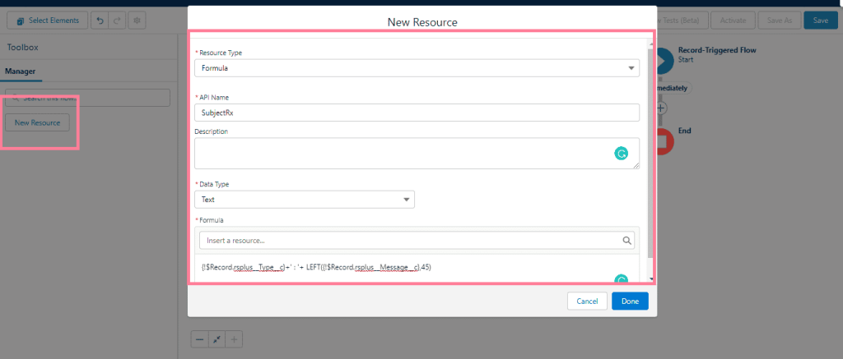Click the zoom out minus button
This screenshot has height=359, width=843.
click(200, 338)
